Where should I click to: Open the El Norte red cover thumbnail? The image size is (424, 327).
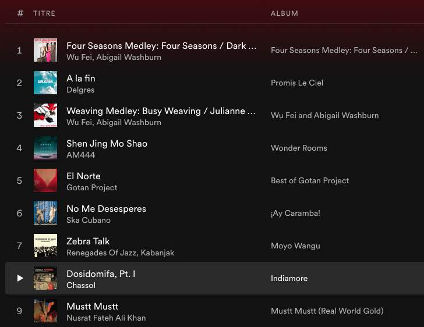point(45,180)
